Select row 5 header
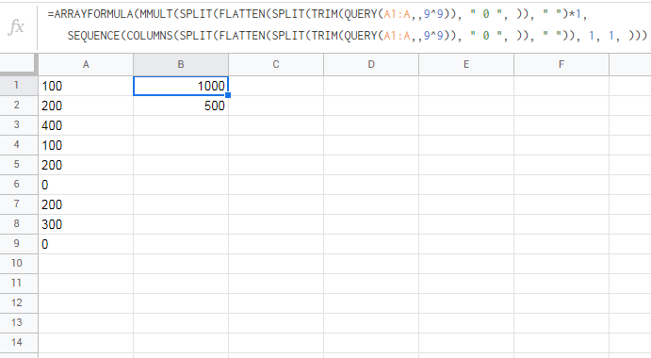 coord(19,165)
